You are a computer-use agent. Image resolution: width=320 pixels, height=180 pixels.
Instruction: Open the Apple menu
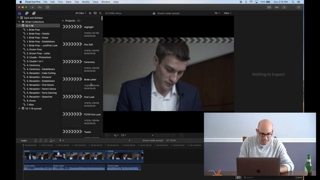[20, 2]
